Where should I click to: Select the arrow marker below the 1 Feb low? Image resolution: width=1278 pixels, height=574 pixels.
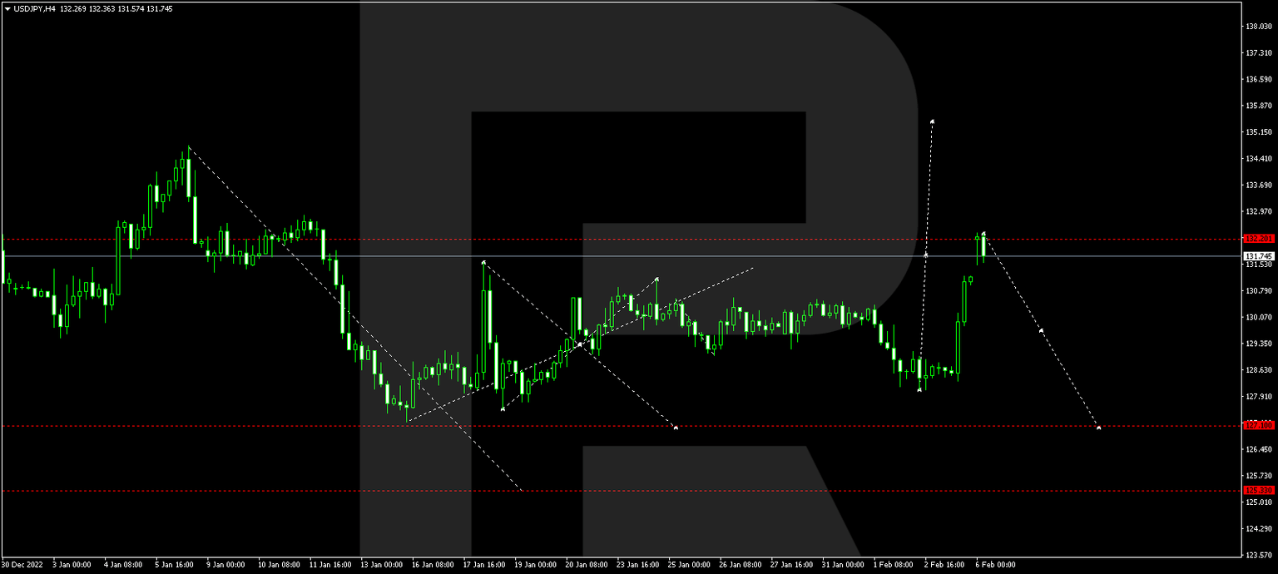(x=919, y=388)
